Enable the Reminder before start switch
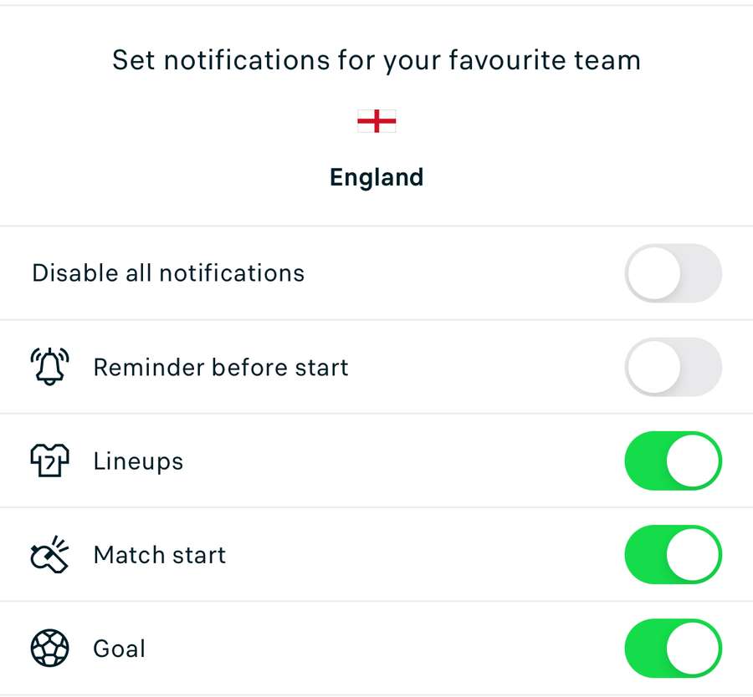 [x=673, y=367]
